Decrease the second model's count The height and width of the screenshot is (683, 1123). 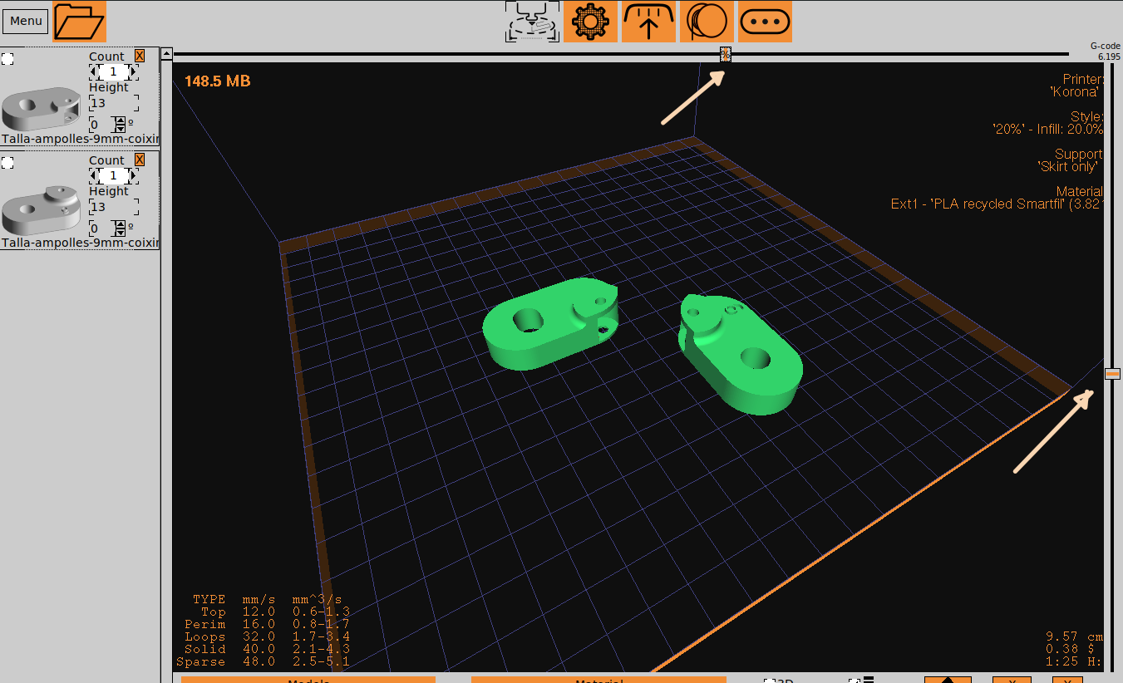point(93,175)
